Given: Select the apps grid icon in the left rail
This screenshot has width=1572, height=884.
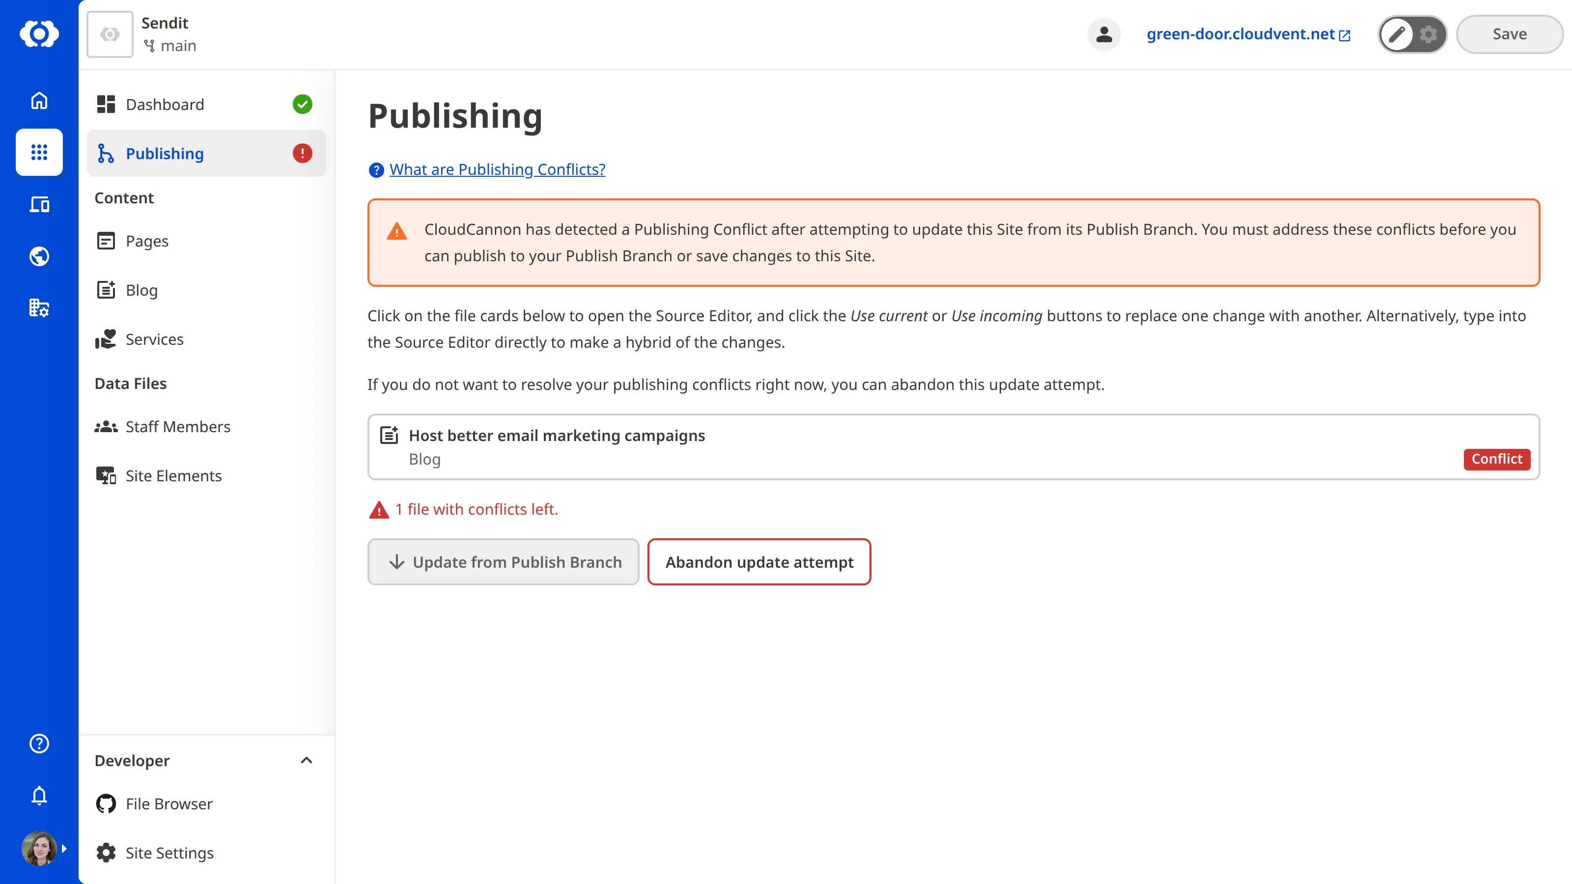Looking at the screenshot, I should point(39,152).
